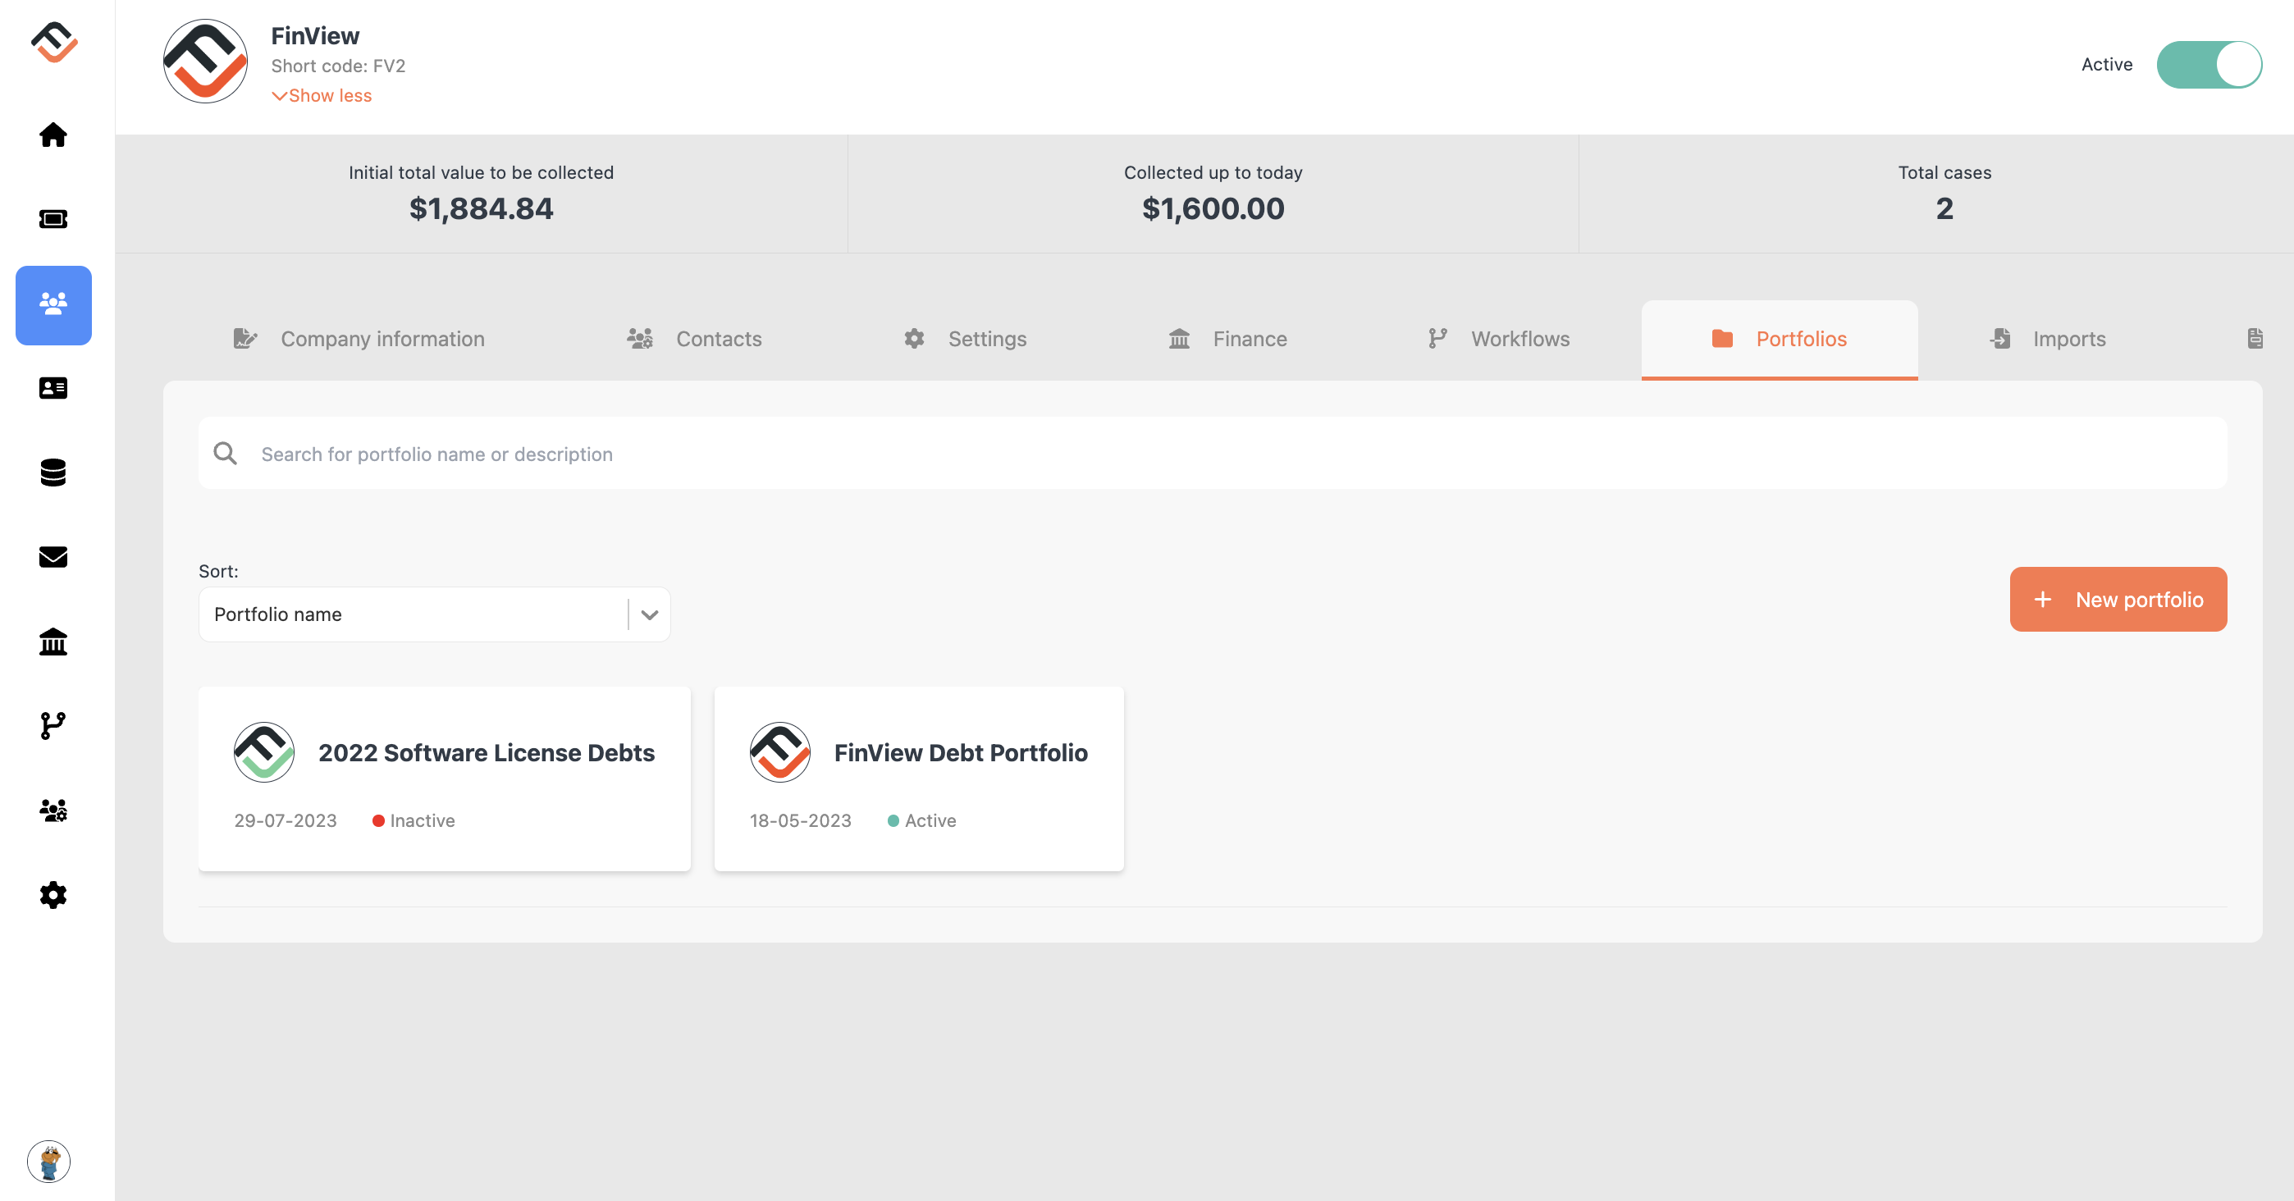
Task: Switch to Finance tab
Action: tap(1228, 339)
